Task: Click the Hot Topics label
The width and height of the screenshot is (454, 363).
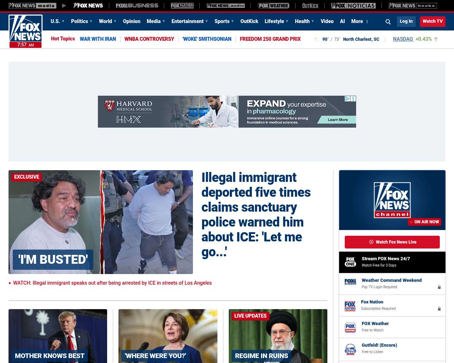Action: coord(63,39)
